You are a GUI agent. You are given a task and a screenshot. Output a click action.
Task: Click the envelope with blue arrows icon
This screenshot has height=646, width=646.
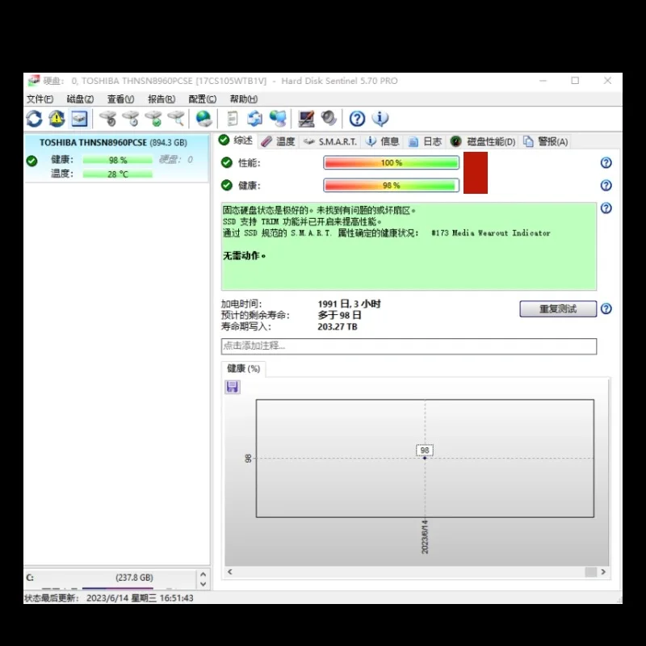pos(255,119)
